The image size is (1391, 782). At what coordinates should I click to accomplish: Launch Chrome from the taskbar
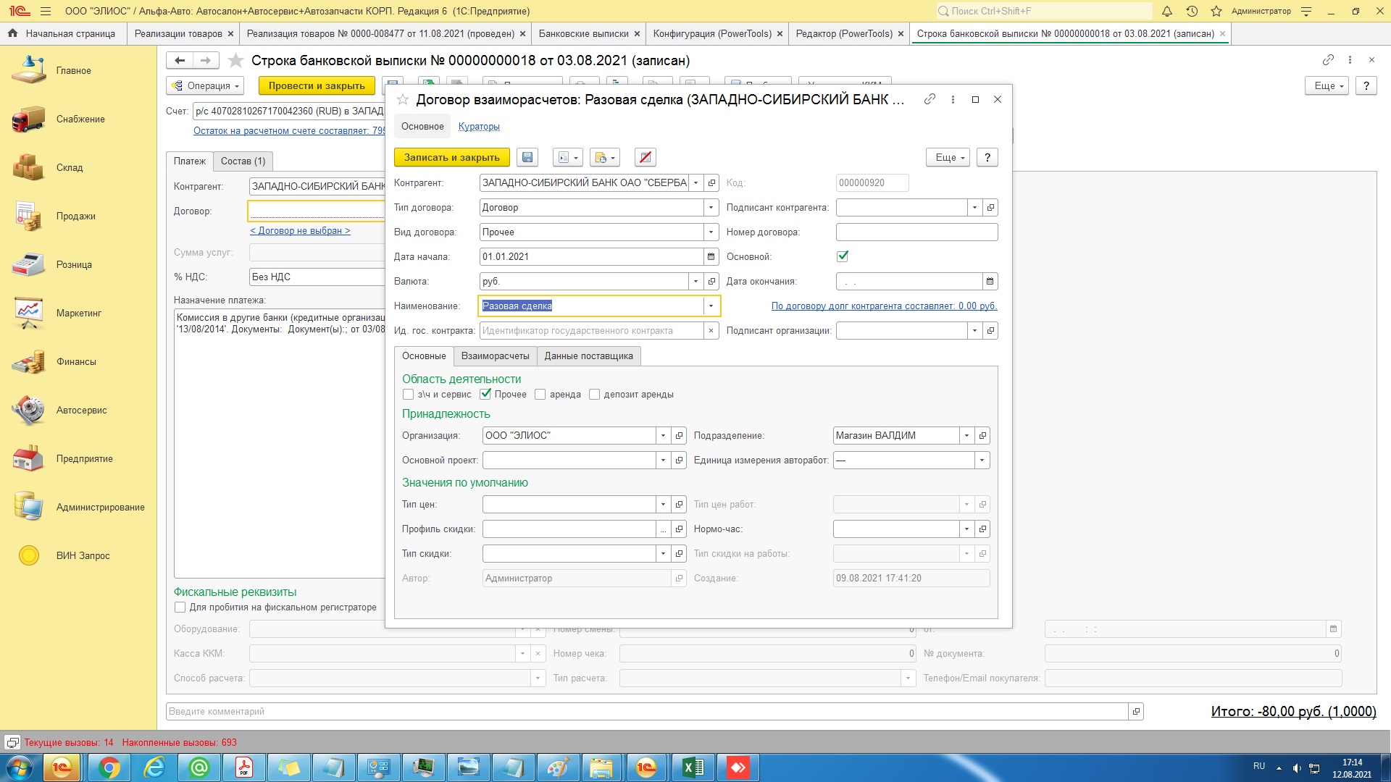[109, 767]
